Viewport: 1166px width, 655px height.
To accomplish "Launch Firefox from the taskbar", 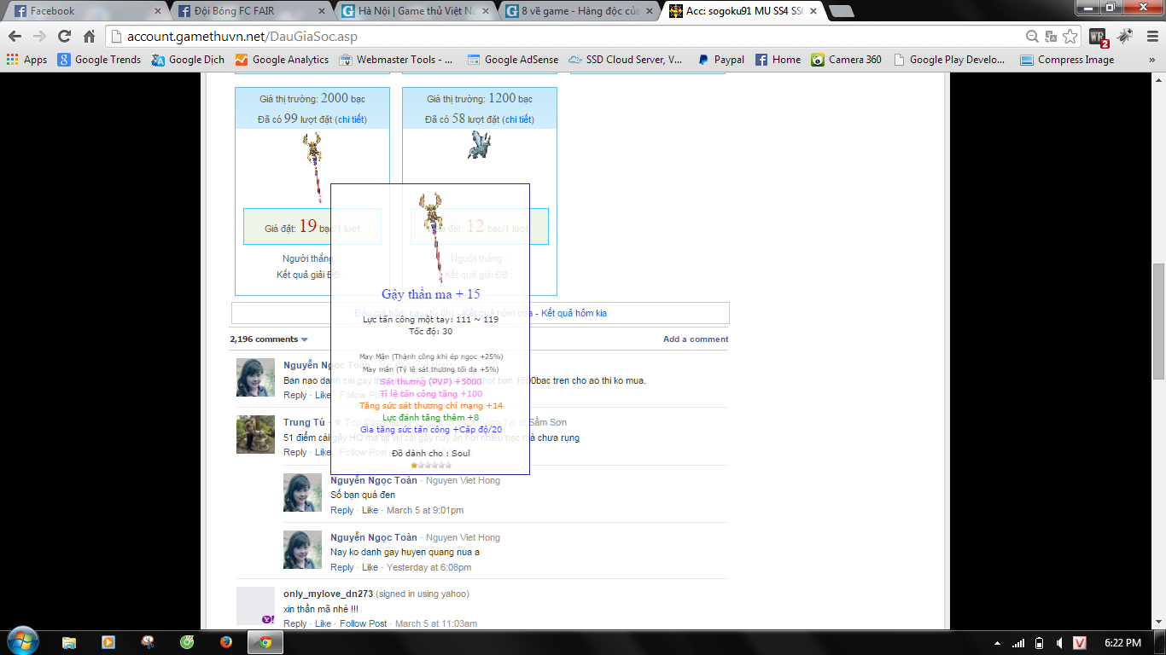I will (225, 642).
